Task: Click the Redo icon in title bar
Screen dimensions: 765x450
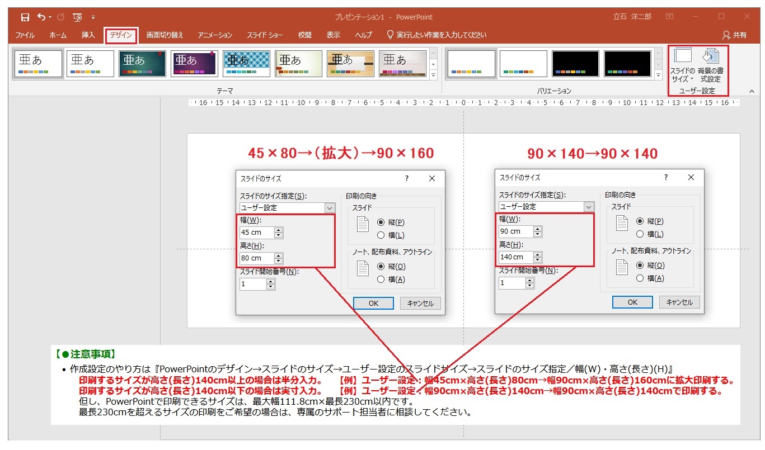Action: [60, 17]
